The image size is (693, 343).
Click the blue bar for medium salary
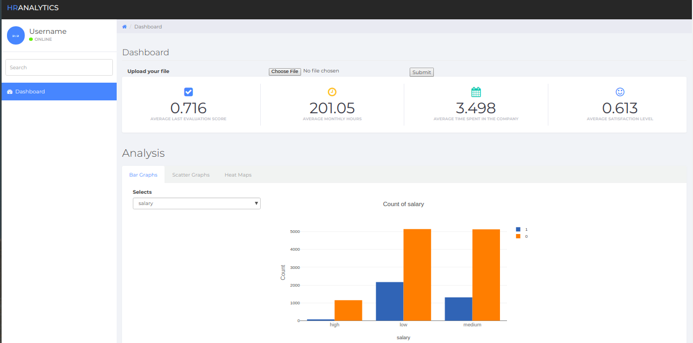pyautogui.click(x=459, y=309)
